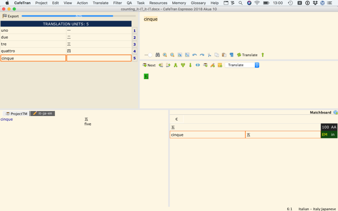Viewport: 338px width, 211px height.
Task: Undo with the blue left arrow
Action: (194, 55)
